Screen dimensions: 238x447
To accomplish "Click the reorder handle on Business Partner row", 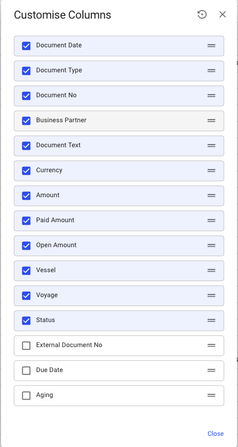I will (211, 121).
